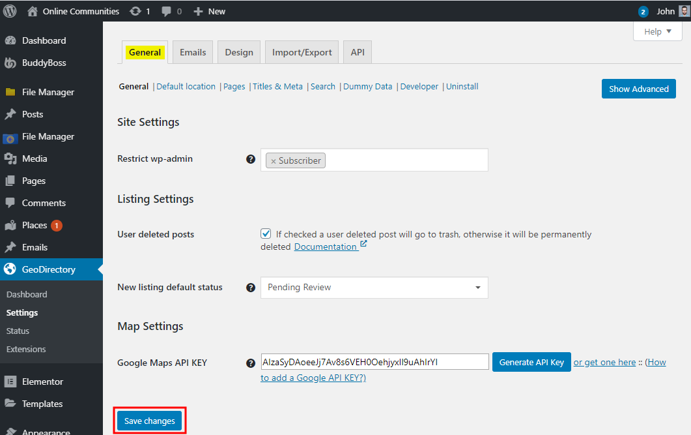Open the Places pin menu in sidebar
The image size is (691, 435).
tap(10, 224)
